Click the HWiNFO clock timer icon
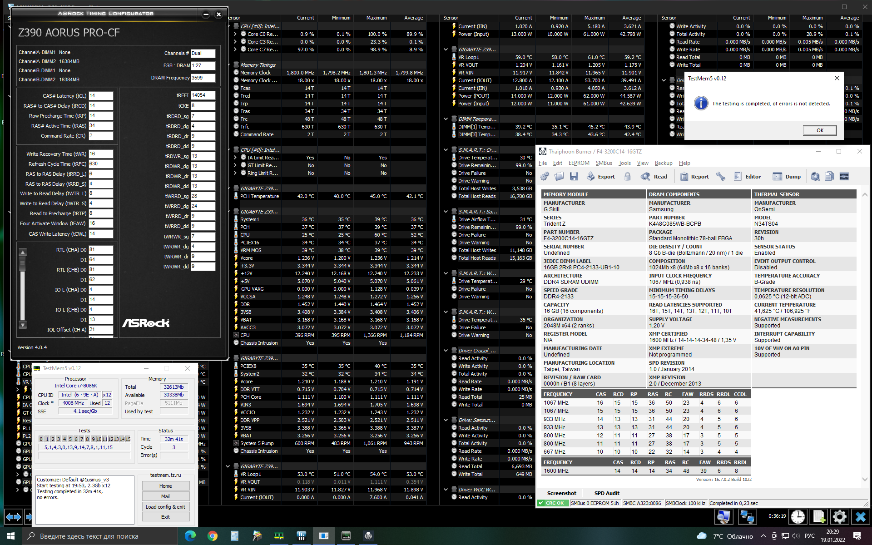The height and width of the screenshot is (545, 872). 798,516
